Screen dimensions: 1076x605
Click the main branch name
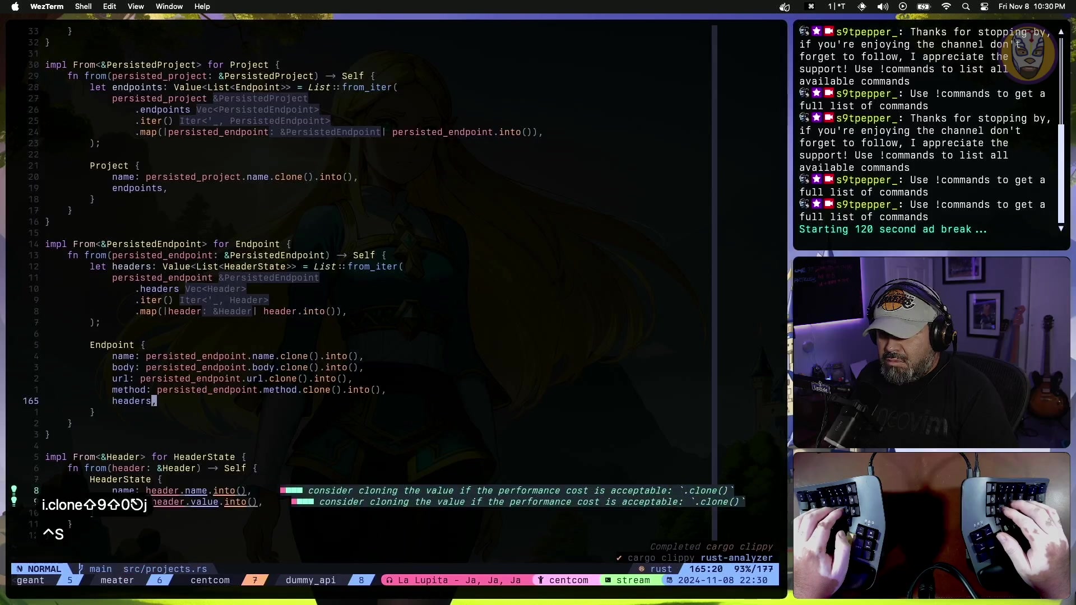[x=101, y=569]
